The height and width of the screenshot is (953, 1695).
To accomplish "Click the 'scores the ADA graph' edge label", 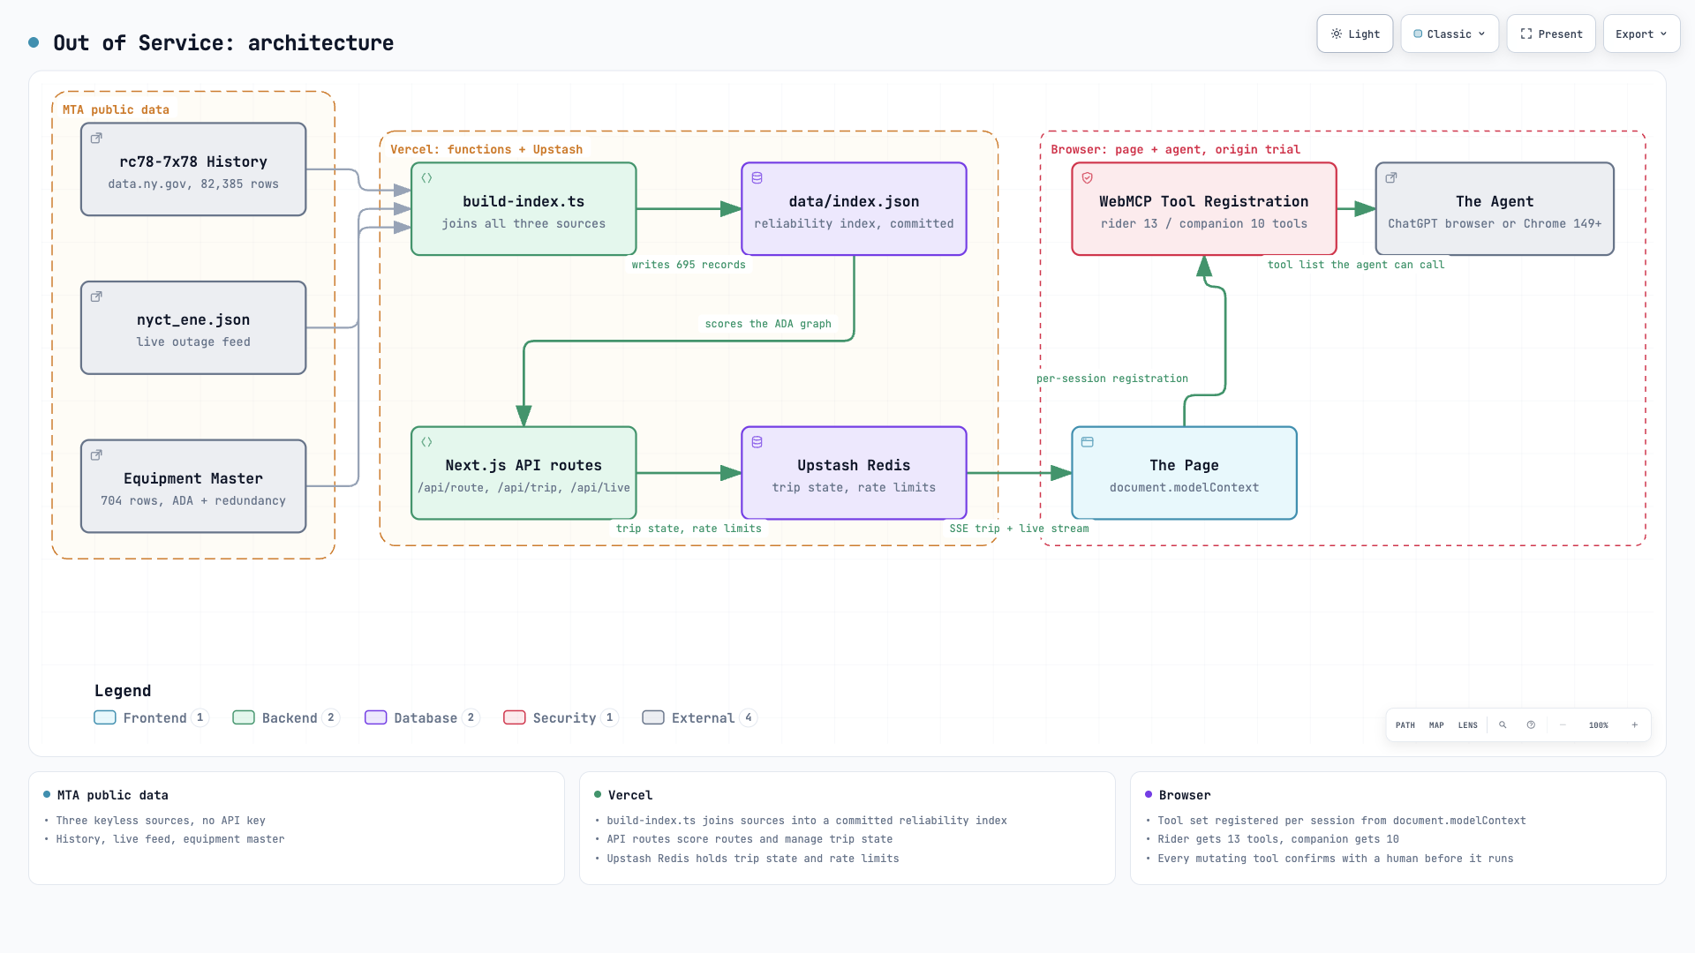I will coord(768,324).
